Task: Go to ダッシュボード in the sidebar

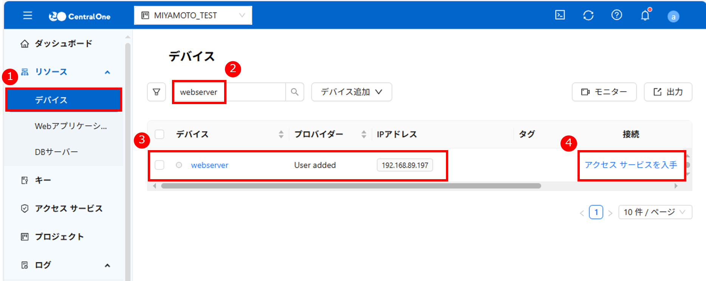Action: pos(63,44)
